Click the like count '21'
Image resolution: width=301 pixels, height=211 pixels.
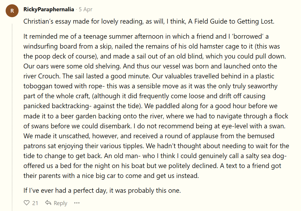[x=35, y=203]
